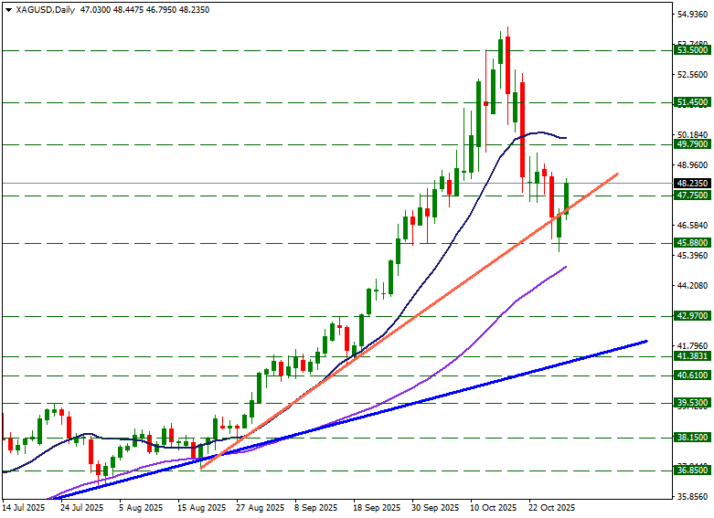Select the 51.4500 price level label
This screenshot has width=714, height=518.
click(692, 103)
